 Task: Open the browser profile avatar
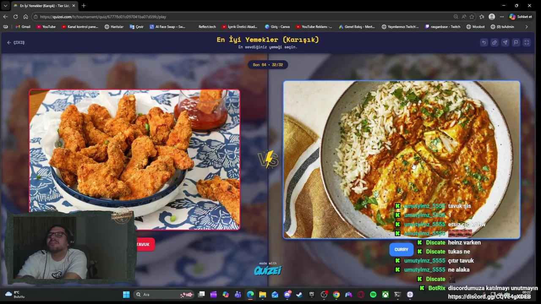(492, 16)
